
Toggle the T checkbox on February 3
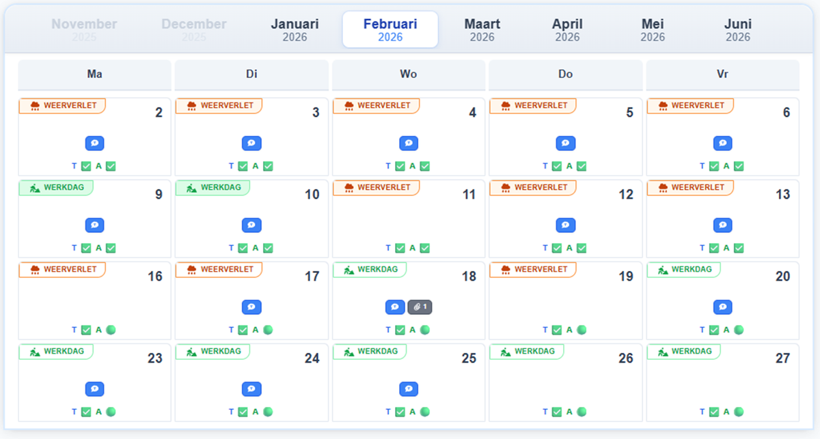[x=241, y=165]
